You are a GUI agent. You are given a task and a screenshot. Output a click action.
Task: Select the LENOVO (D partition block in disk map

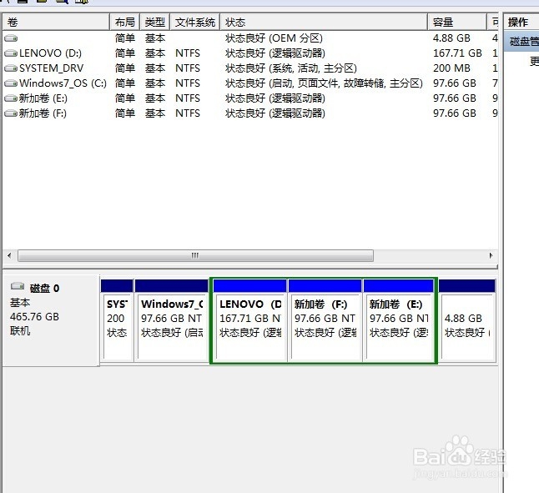pyautogui.click(x=250, y=320)
